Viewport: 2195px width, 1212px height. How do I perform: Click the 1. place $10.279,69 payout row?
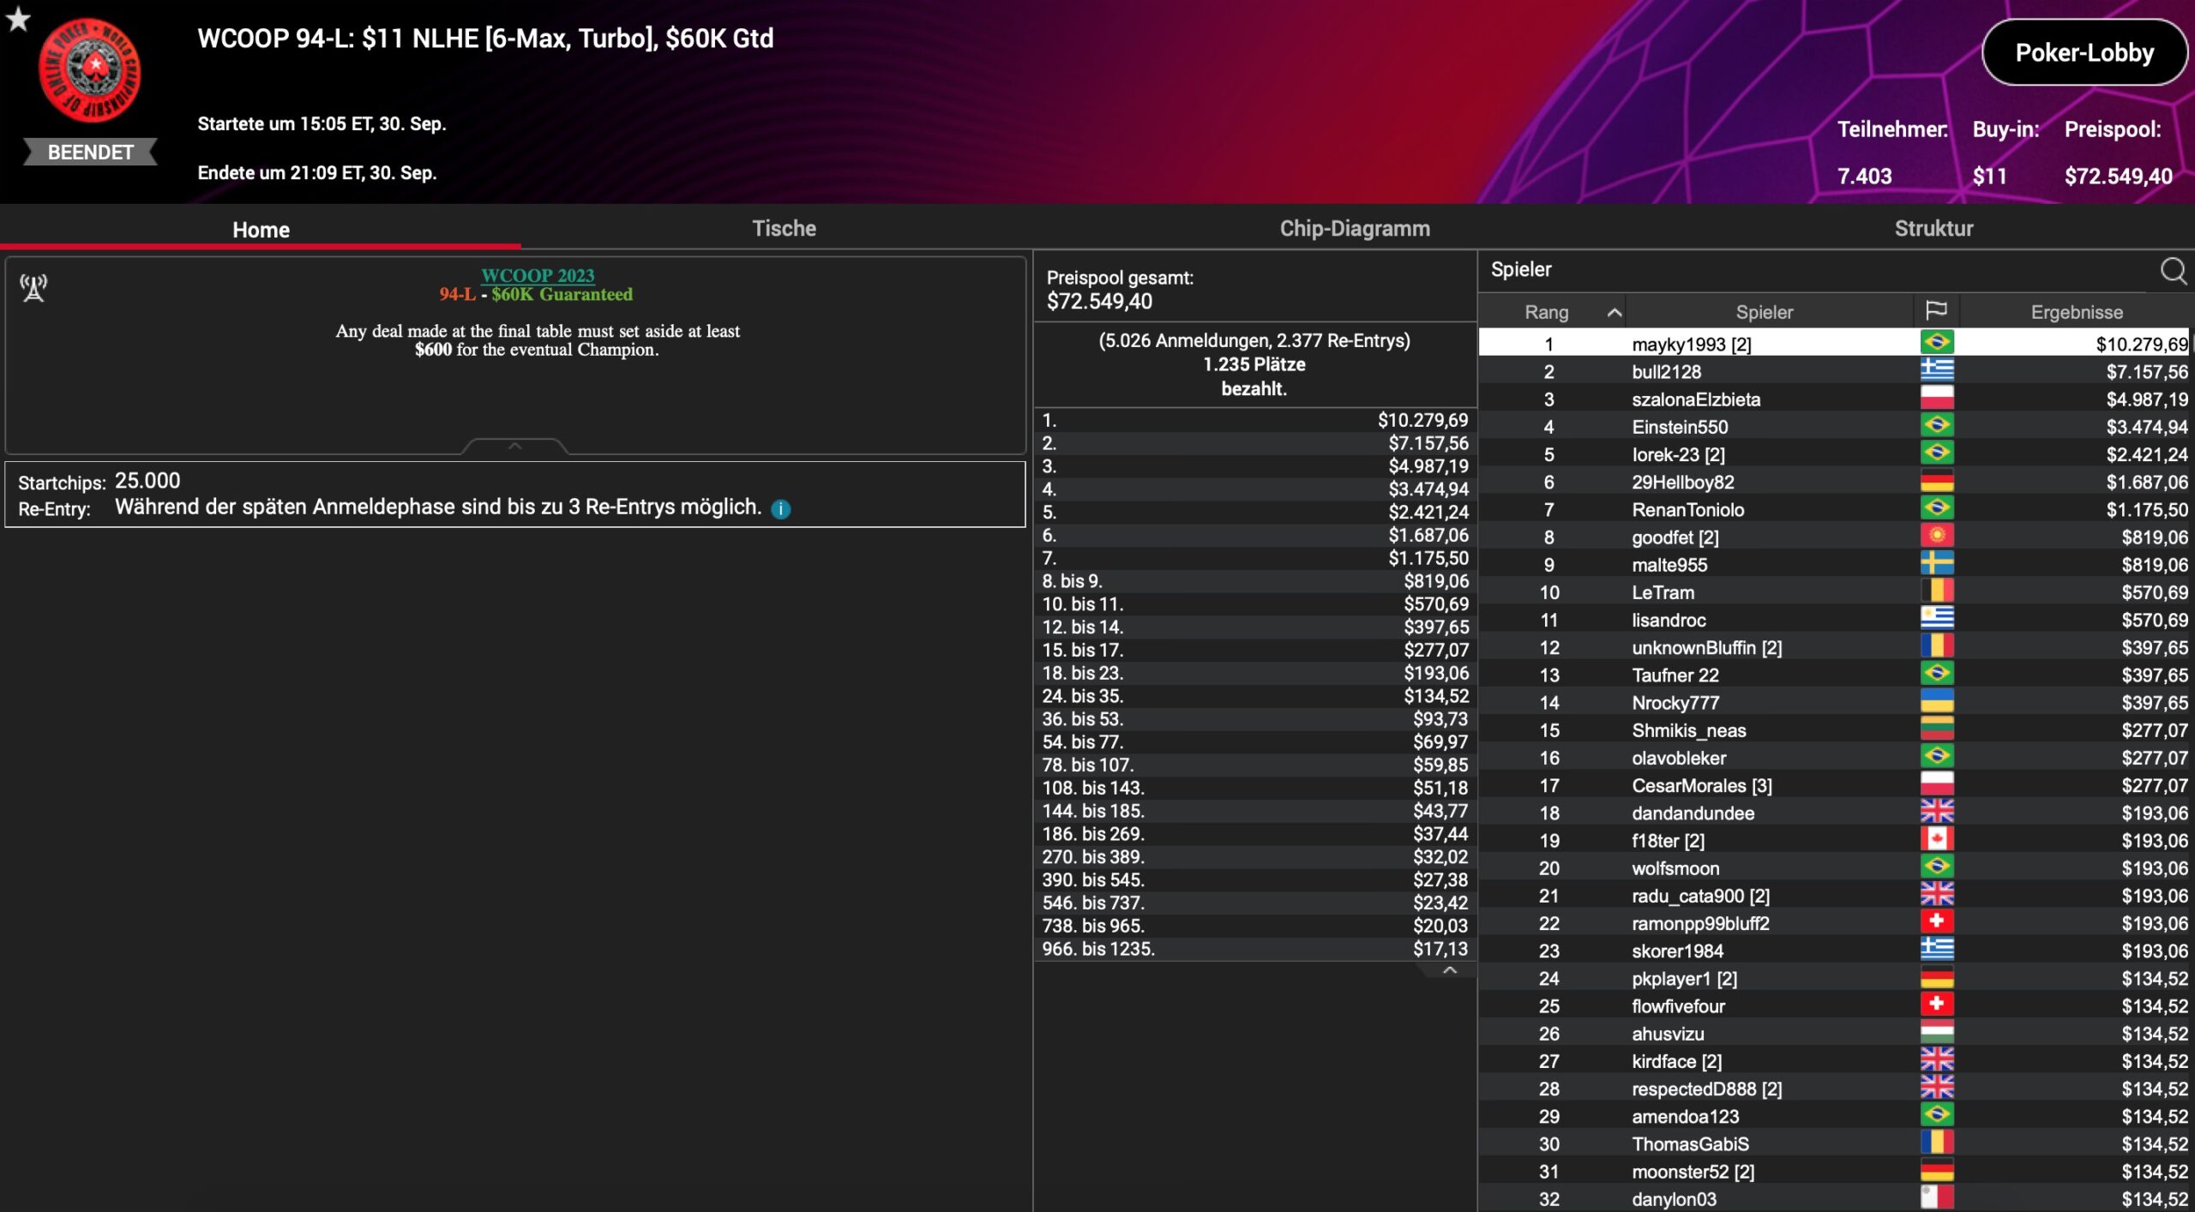tap(1255, 420)
